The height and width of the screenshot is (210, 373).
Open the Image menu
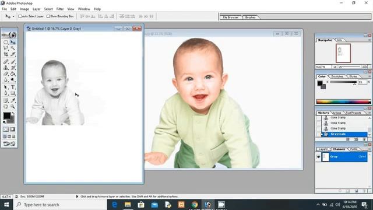[x=24, y=9]
